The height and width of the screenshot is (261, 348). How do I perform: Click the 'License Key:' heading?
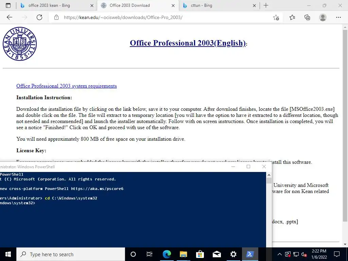tap(31, 151)
